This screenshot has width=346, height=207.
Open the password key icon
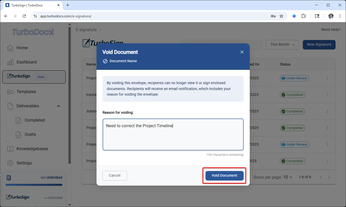coord(273,16)
